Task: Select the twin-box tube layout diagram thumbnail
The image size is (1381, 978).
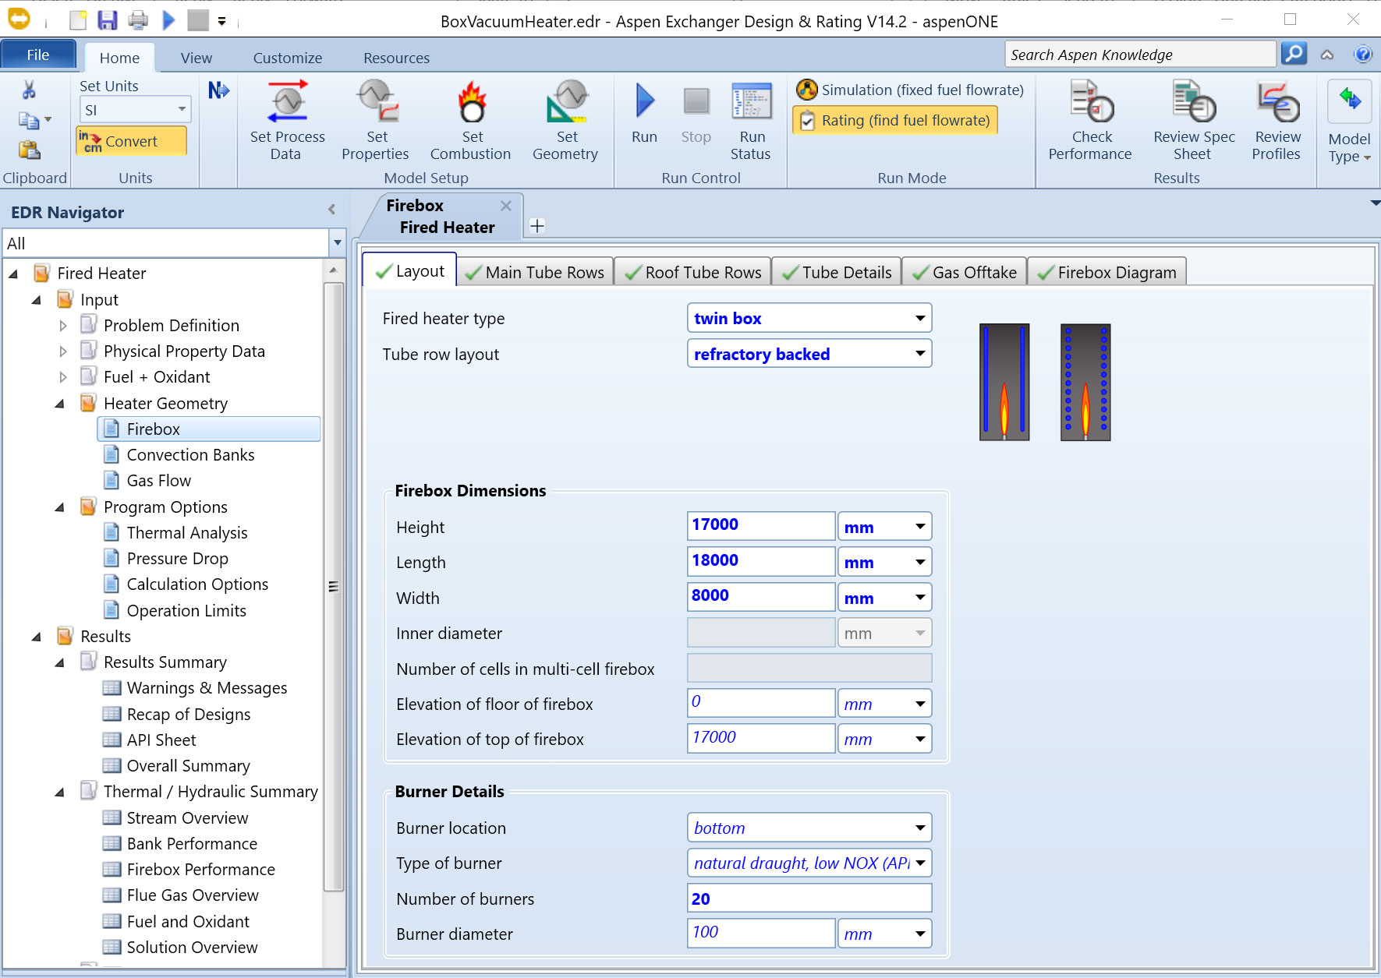Action: (1004, 382)
